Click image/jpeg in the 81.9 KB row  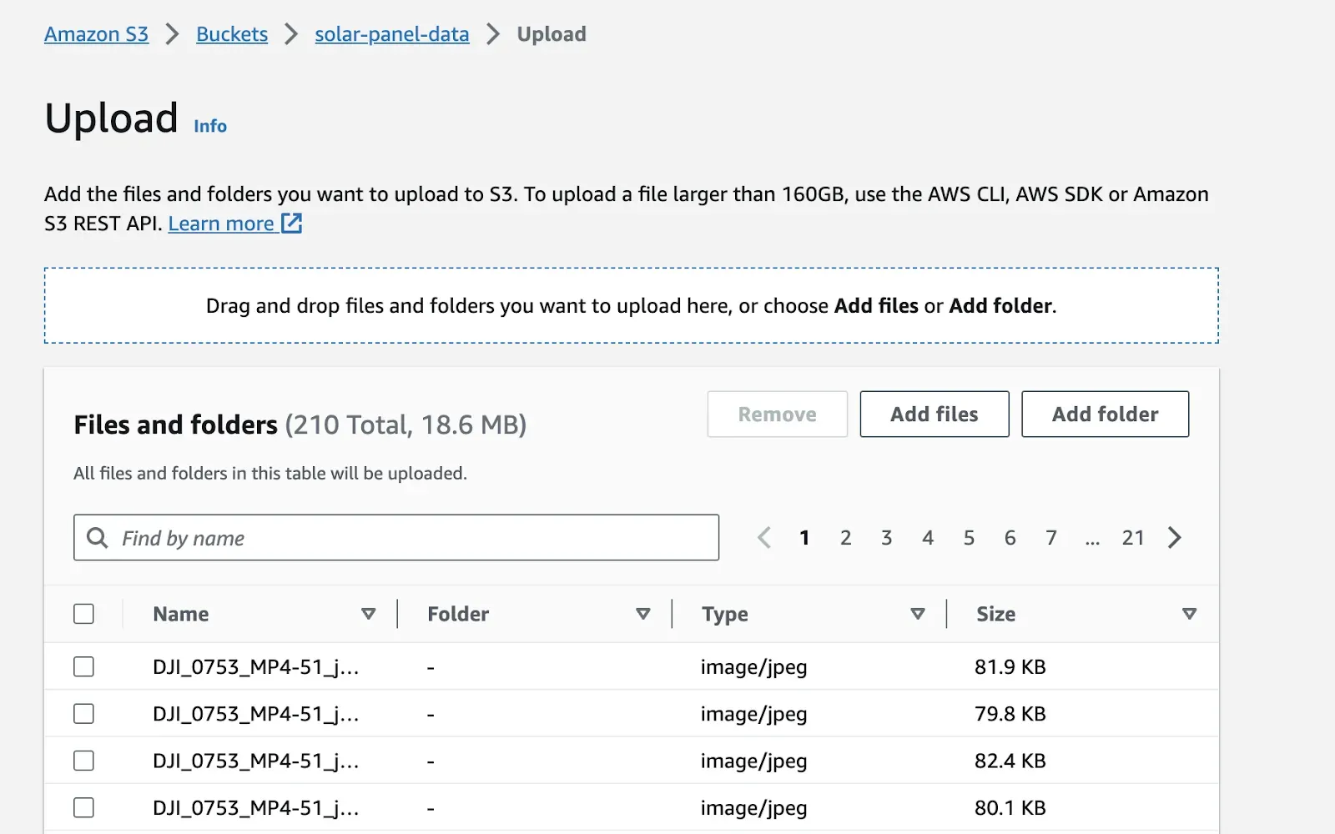(x=754, y=667)
